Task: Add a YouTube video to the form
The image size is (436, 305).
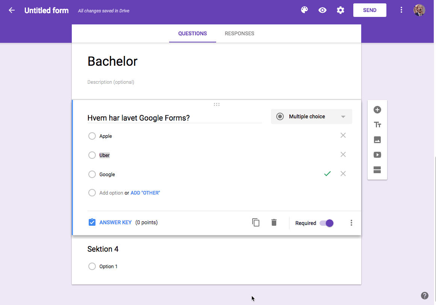Action: coord(377,155)
